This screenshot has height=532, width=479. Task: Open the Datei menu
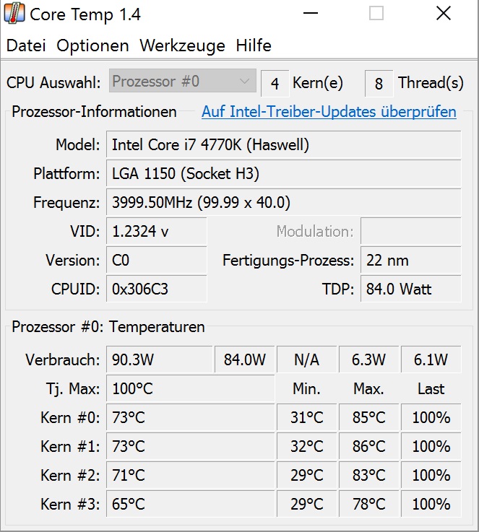click(x=26, y=45)
